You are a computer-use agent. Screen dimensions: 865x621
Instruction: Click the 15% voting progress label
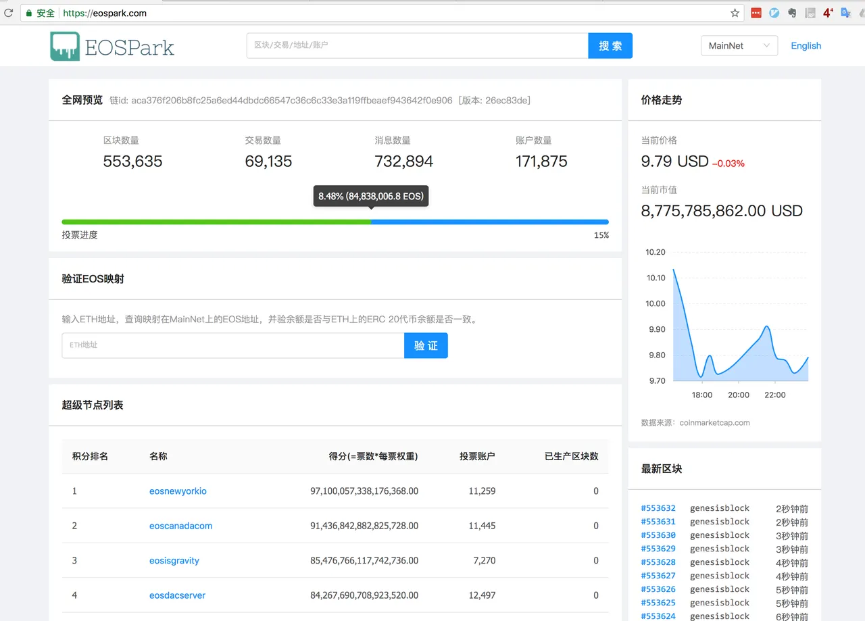601,235
